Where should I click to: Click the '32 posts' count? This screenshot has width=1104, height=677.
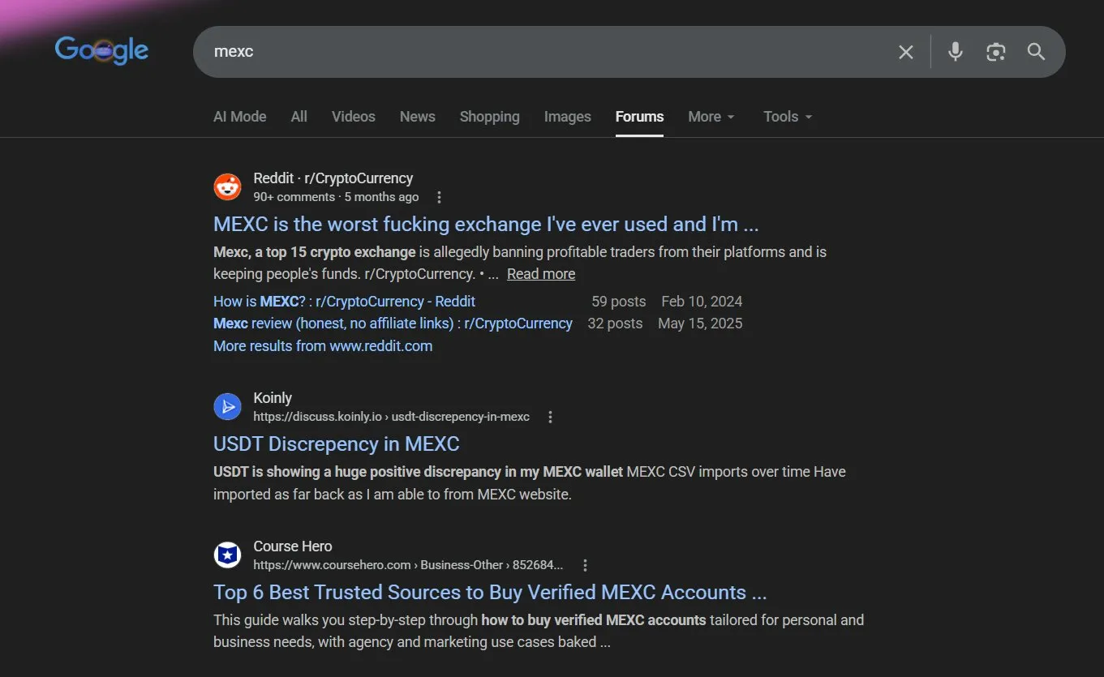615,324
